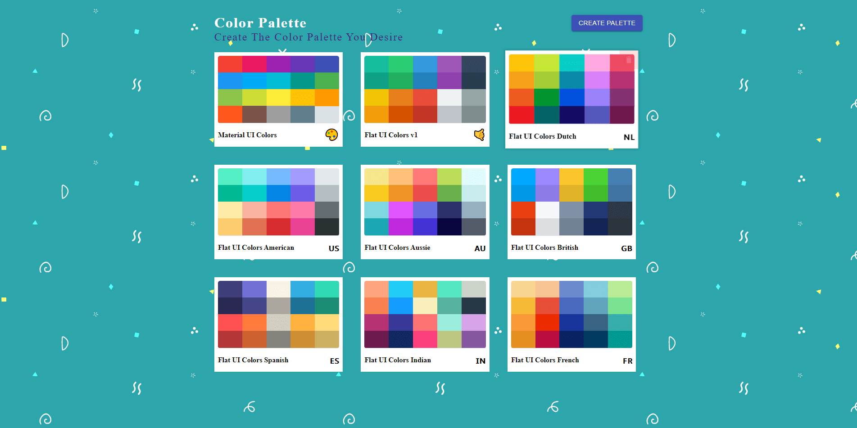Image resolution: width=857 pixels, height=428 pixels.
Task: Click the US flag code on American palette
Action: (334, 248)
